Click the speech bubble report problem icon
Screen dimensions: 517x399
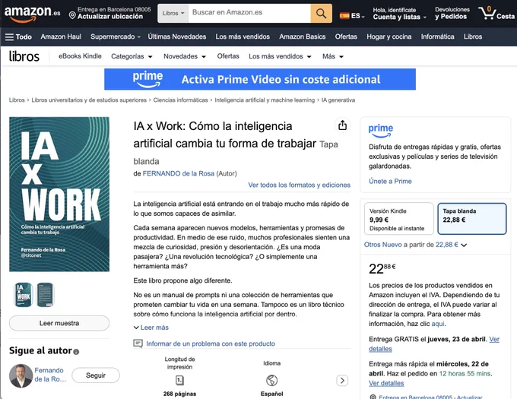138,344
